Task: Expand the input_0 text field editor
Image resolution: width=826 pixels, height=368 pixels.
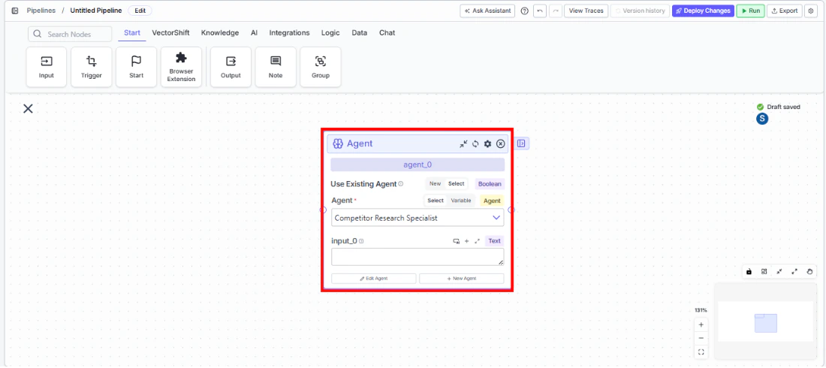Action: 478,241
